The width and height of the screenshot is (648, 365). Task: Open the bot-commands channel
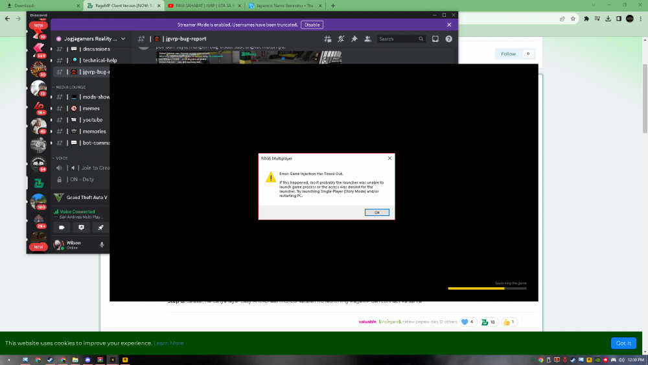(82, 143)
